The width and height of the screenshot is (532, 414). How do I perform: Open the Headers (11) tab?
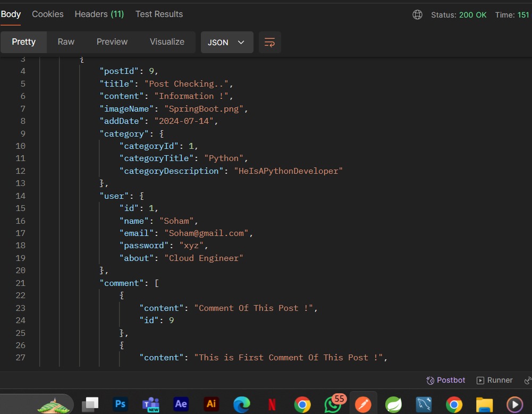tap(99, 14)
